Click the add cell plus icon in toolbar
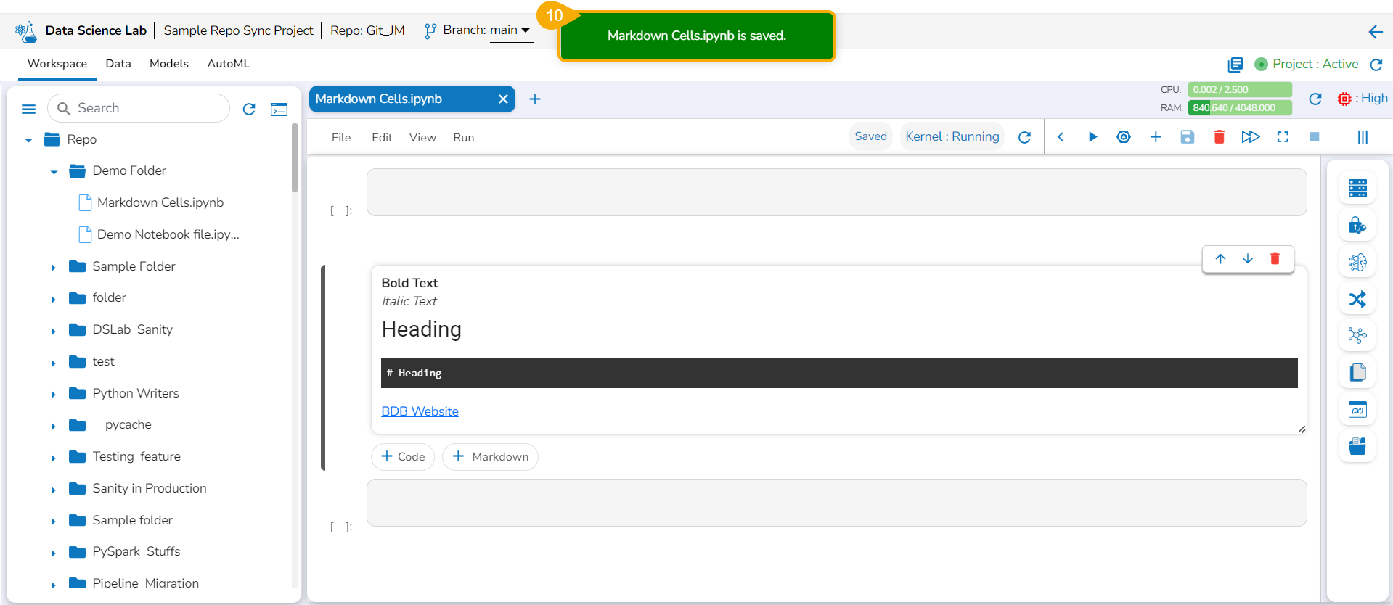 1156,137
